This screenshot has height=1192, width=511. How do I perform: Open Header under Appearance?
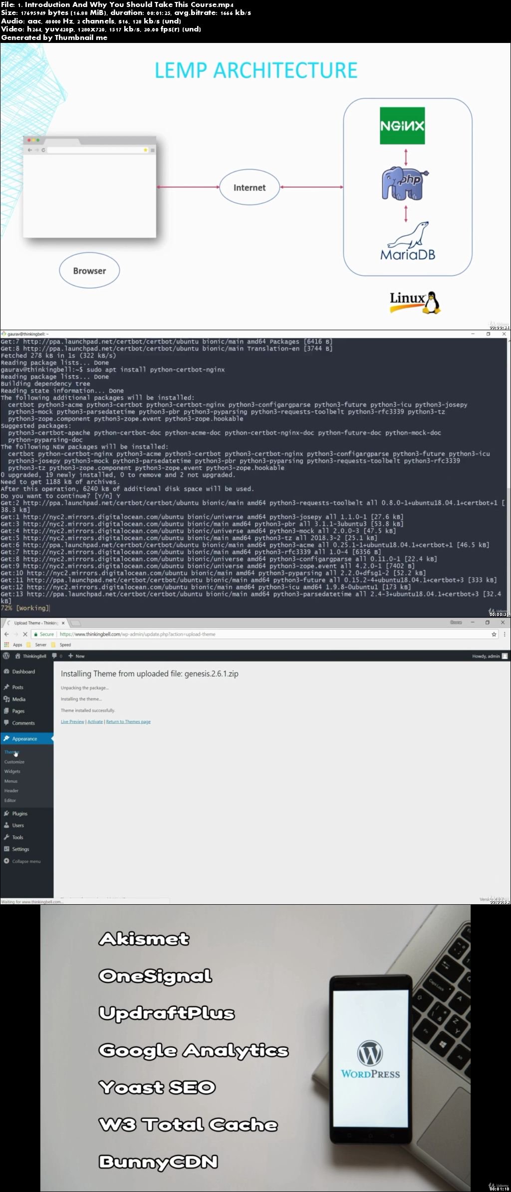point(11,790)
